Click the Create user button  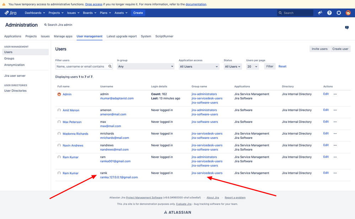coord(340,49)
